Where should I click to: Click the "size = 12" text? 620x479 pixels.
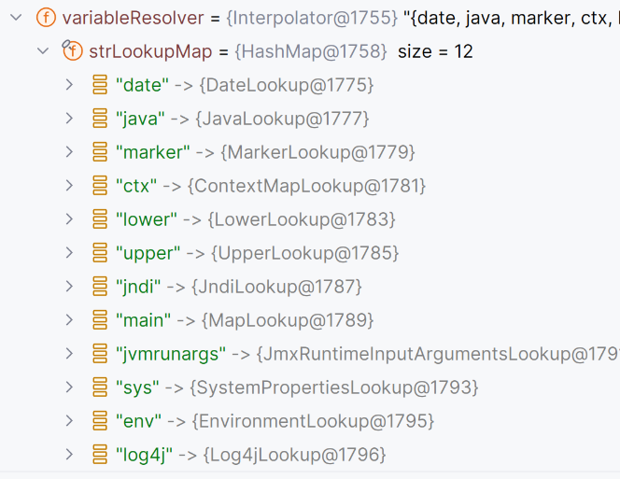point(435,51)
